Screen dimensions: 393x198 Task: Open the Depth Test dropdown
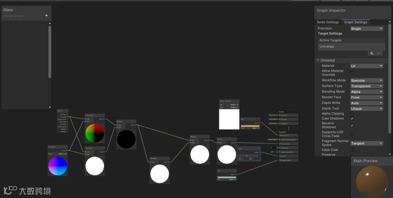pyautogui.click(x=367, y=109)
